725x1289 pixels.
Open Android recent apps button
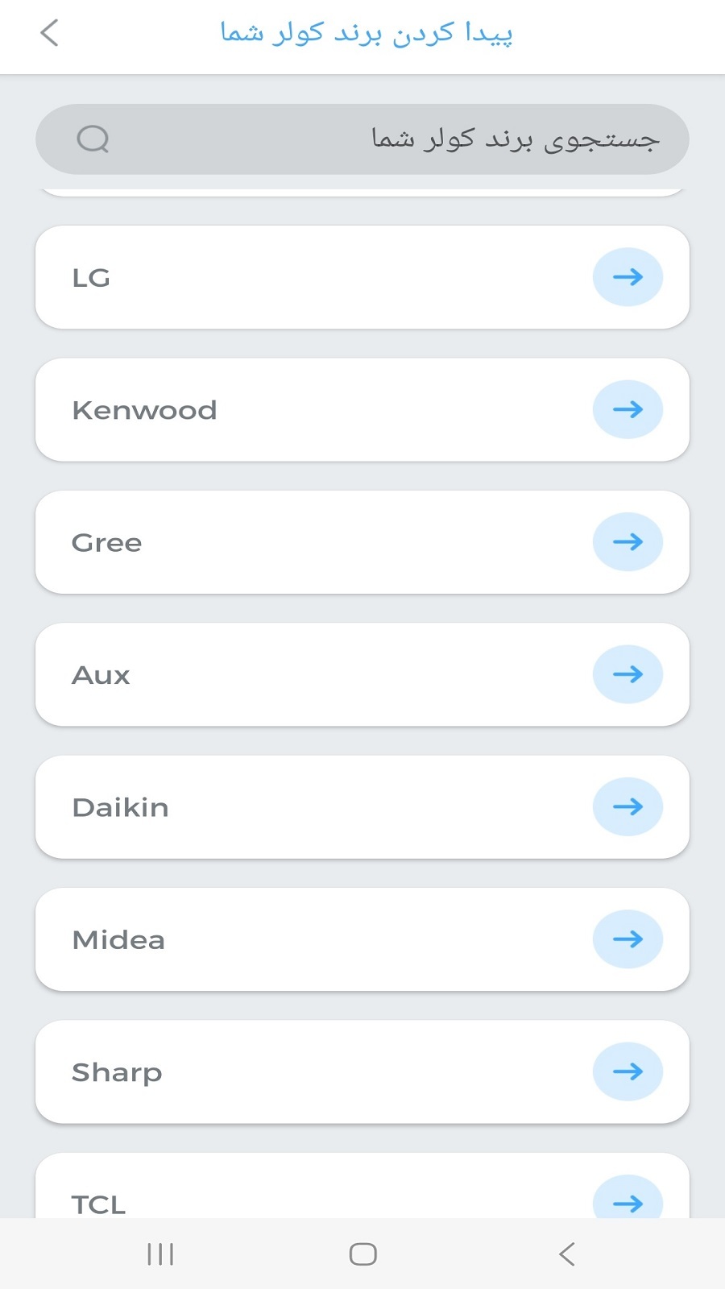pyautogui.click(x=160, y=1254)
